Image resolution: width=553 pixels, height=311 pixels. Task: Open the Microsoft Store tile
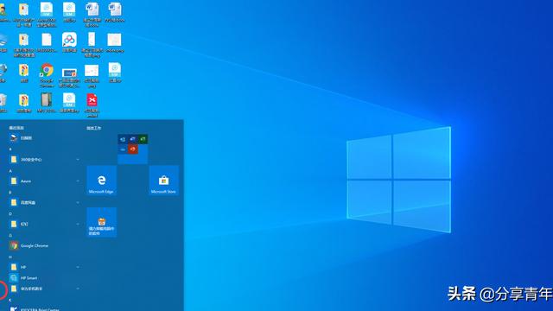[163, 181]
